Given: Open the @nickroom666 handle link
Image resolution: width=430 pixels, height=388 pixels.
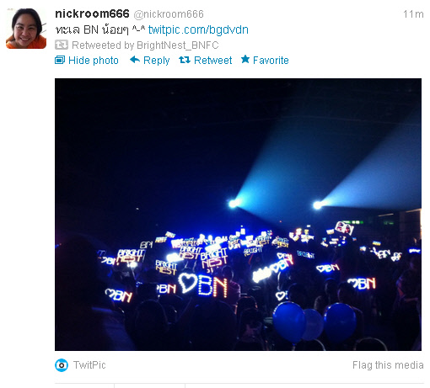Looking at the screenshot, I should (169, 14).
